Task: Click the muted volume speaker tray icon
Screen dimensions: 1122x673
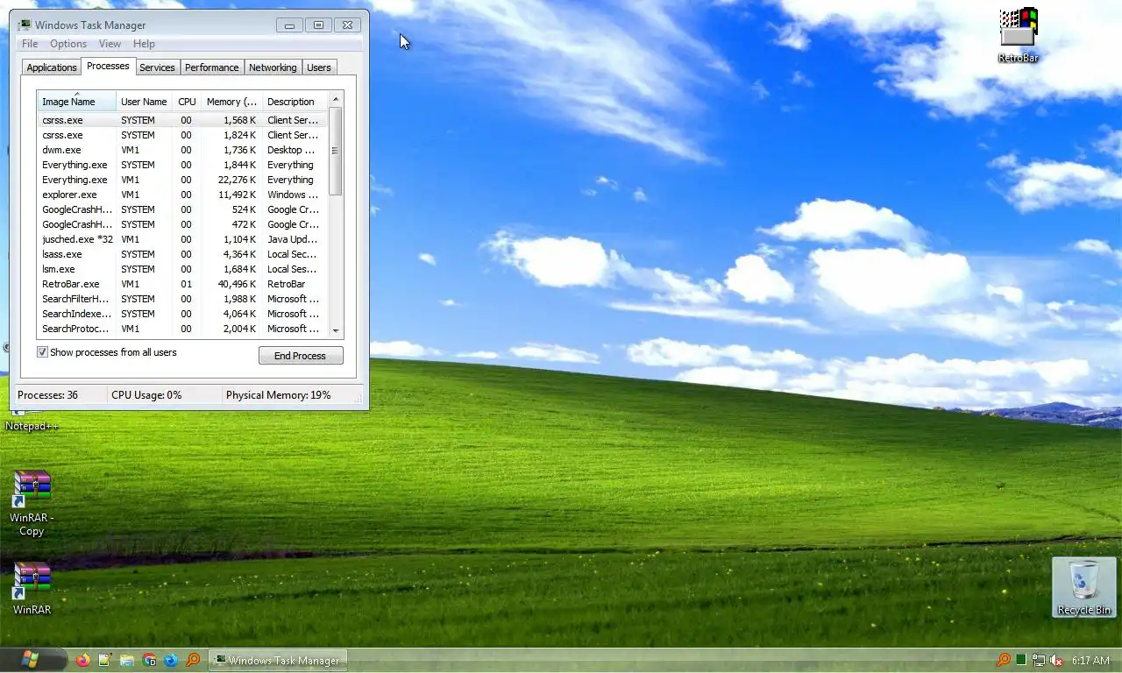Action: 1056,660
